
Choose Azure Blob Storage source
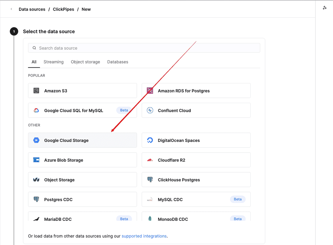coord(82,160)
